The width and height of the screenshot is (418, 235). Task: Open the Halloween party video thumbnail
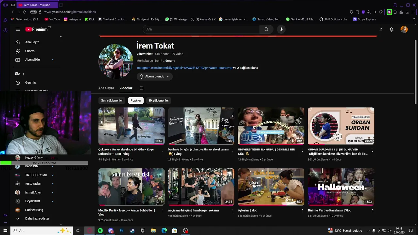point(341,187)
